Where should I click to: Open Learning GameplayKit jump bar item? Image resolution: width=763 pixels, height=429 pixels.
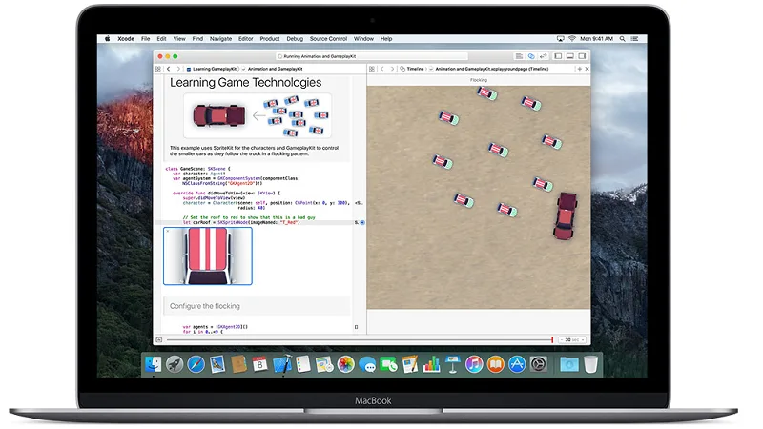[x=212, y=69]
